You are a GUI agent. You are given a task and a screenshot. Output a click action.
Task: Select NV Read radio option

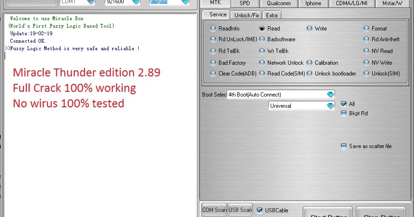pos(366,51)
